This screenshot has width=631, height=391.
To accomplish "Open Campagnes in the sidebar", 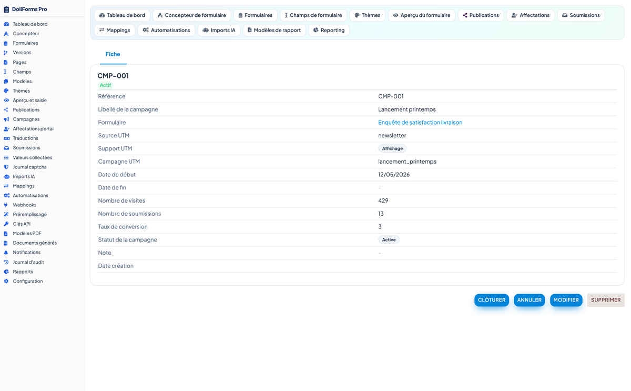I will click(x=26, y=119).
